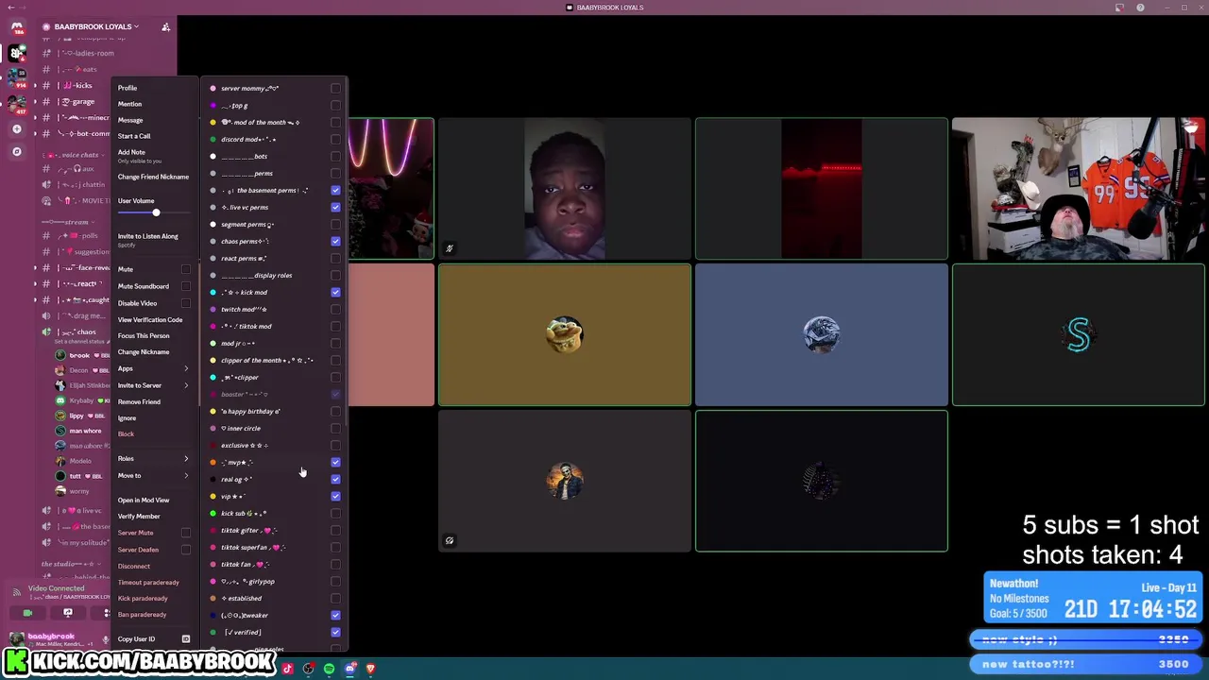Click the man in orange jersey video tile
The height and width of the screenshot is (680, 1209).
tap(1078, 188)
